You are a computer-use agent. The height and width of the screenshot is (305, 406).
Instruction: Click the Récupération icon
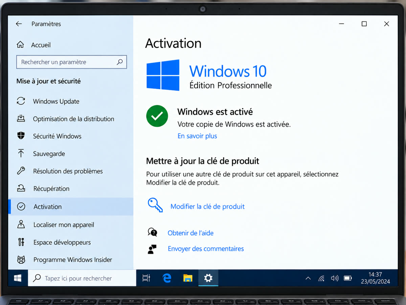(21, 188)
